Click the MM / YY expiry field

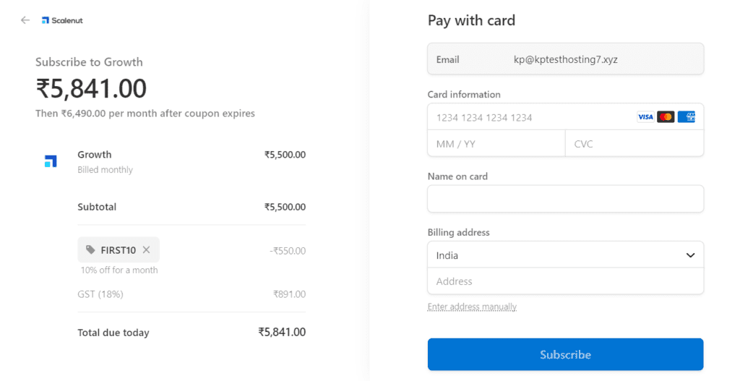(496, 144)
